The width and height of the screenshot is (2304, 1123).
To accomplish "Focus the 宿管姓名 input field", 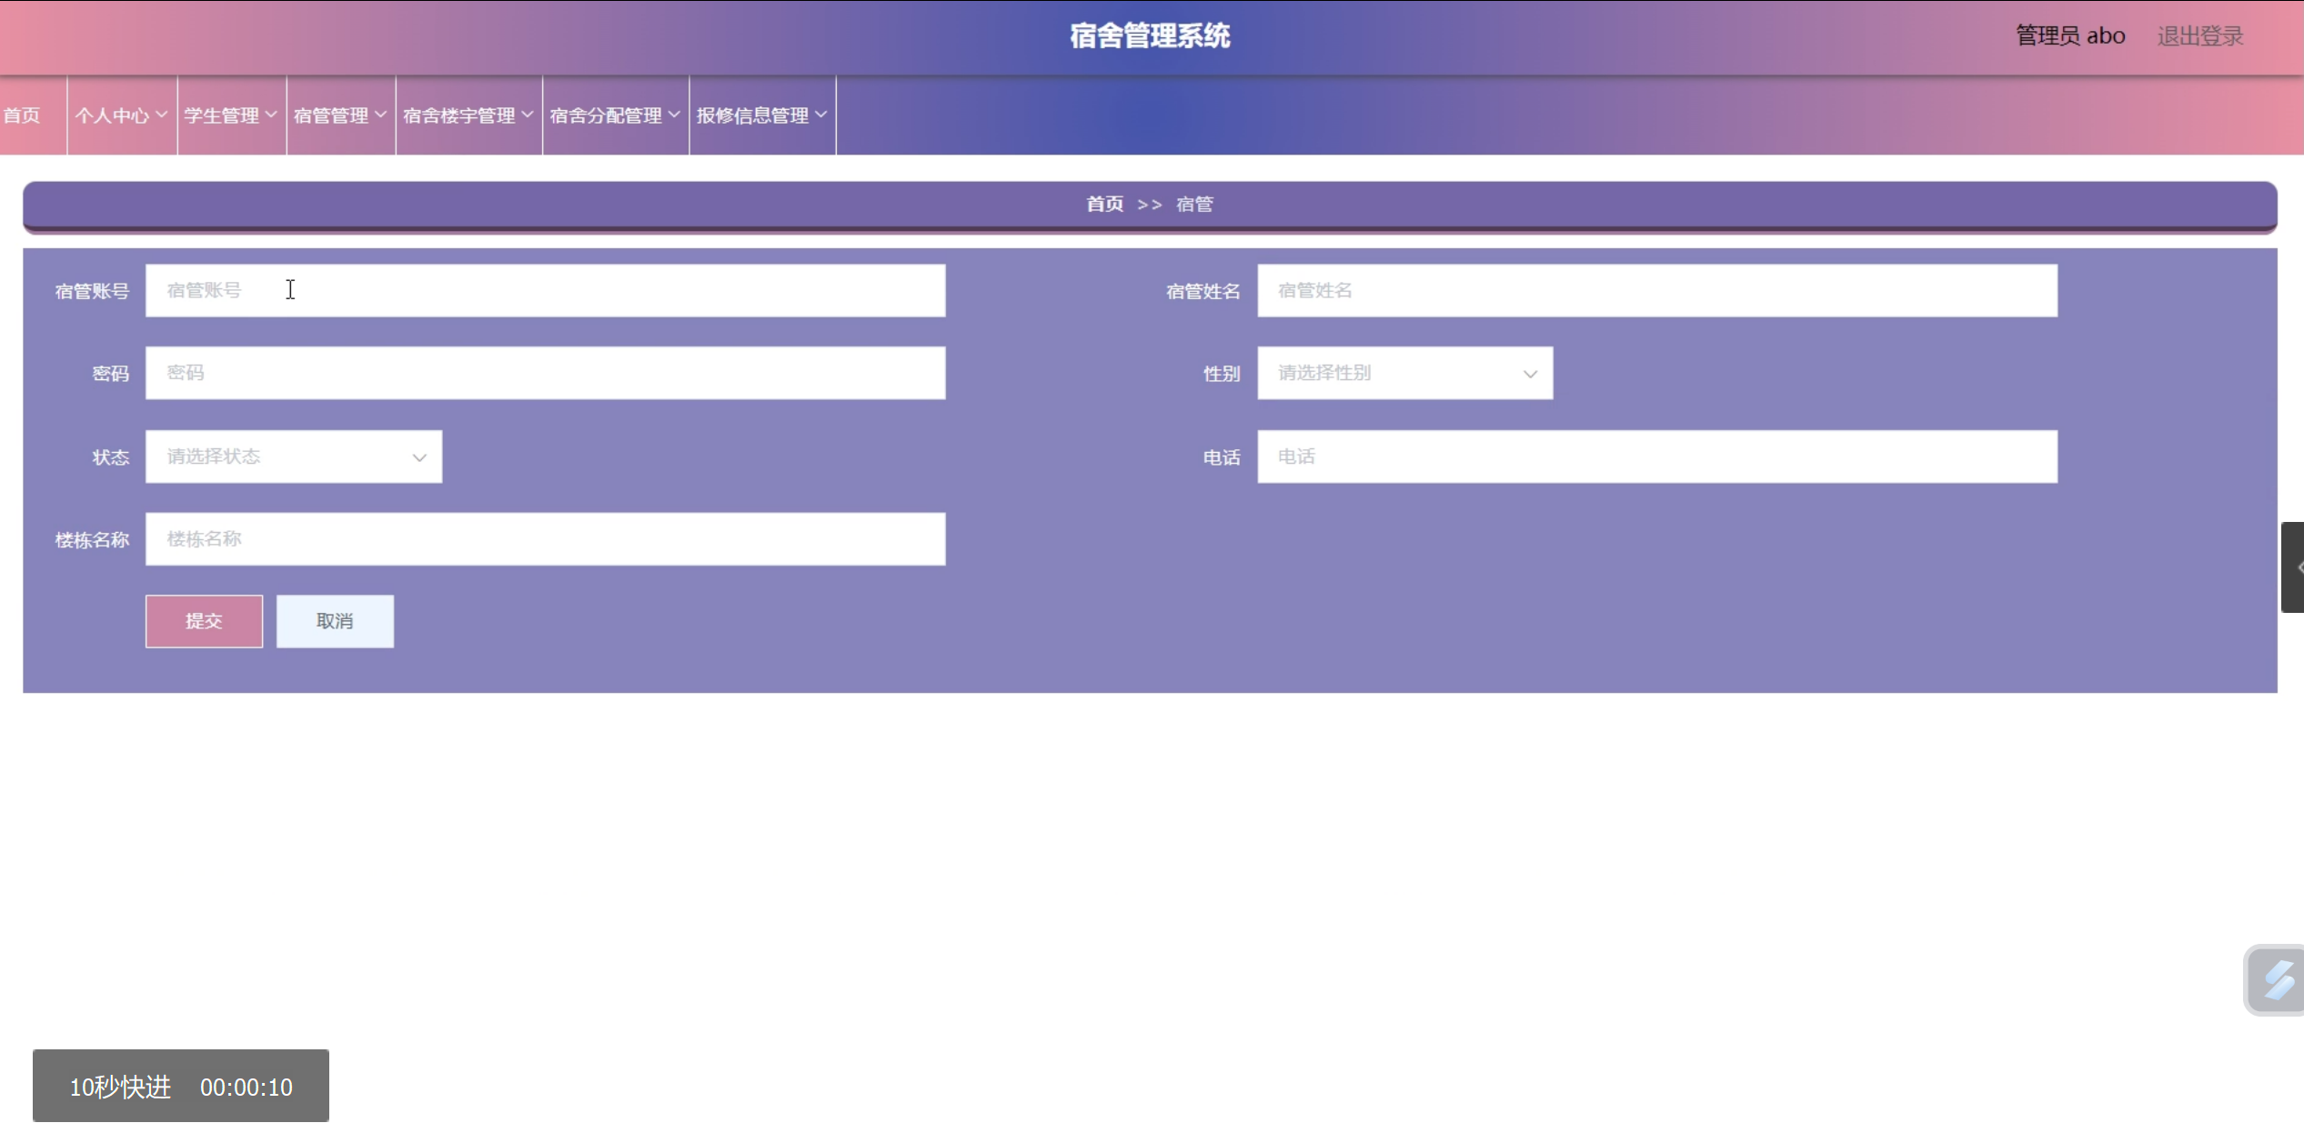I will (1656, 291).
